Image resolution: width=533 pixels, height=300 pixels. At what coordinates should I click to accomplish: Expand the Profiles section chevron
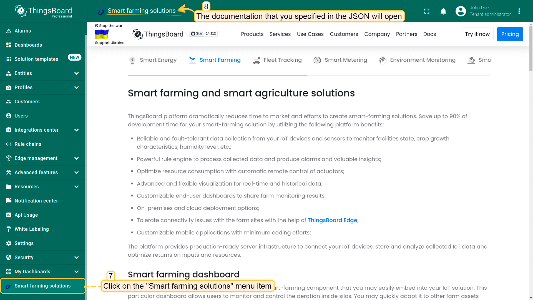click(77, 87)
